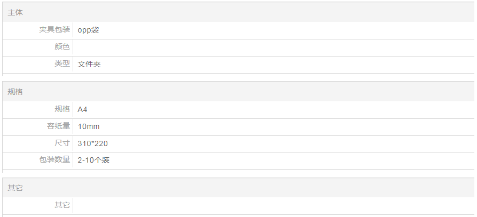Screen dimensions: 477x217
Task: Click the opp袋 value text
Action: [88, 30]
